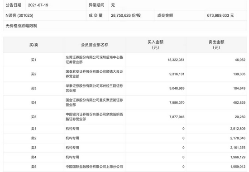Select 国泰君安证券 顺德大良 branch name

pos(94,74)
